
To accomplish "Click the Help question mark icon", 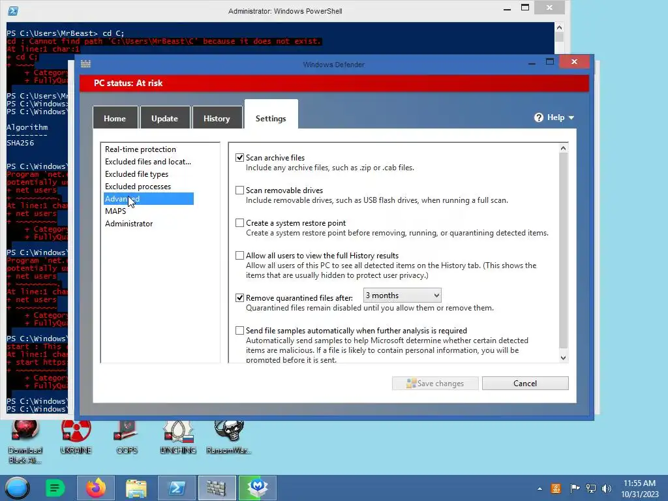I will click(x=538, y=117).
